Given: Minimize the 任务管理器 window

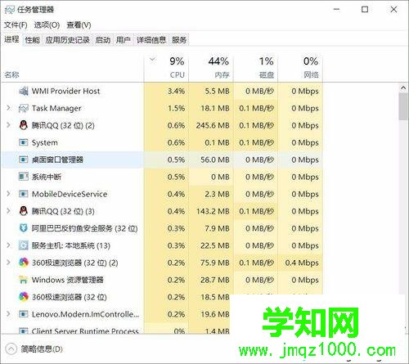Looking at the screenshot, I should [337, 10].
